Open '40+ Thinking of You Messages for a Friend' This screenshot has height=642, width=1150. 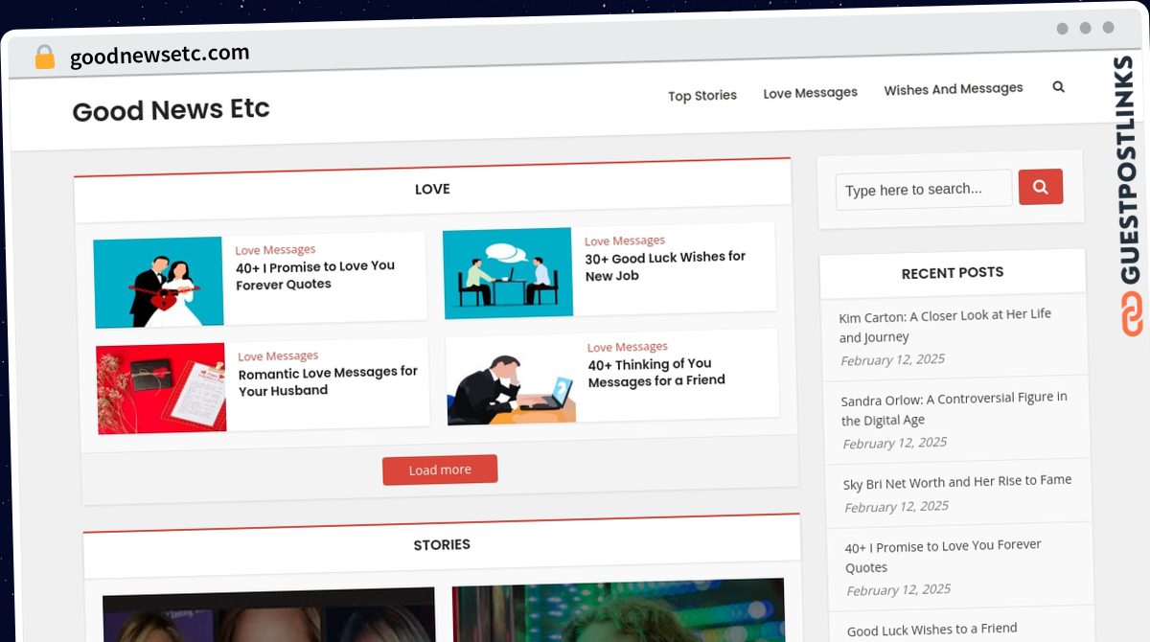pyautogui.click(x=656, y=372)
